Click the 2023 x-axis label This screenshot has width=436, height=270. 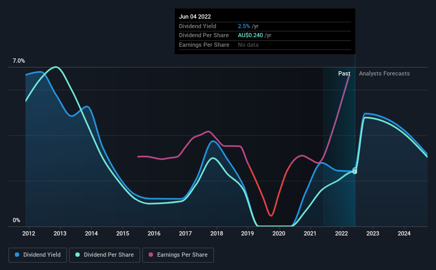373,233
